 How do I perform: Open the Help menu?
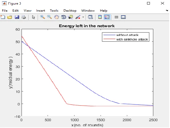point(104,10)
